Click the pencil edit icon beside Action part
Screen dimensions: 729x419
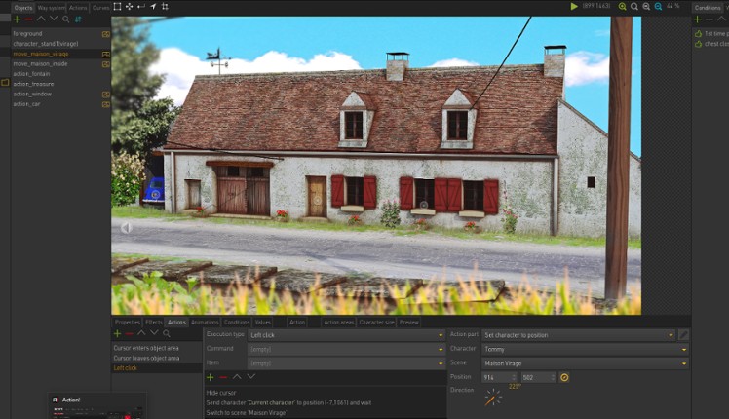684,334
